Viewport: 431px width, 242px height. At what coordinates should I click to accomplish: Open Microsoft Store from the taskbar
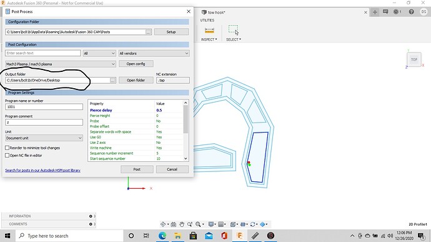point(193,236)
